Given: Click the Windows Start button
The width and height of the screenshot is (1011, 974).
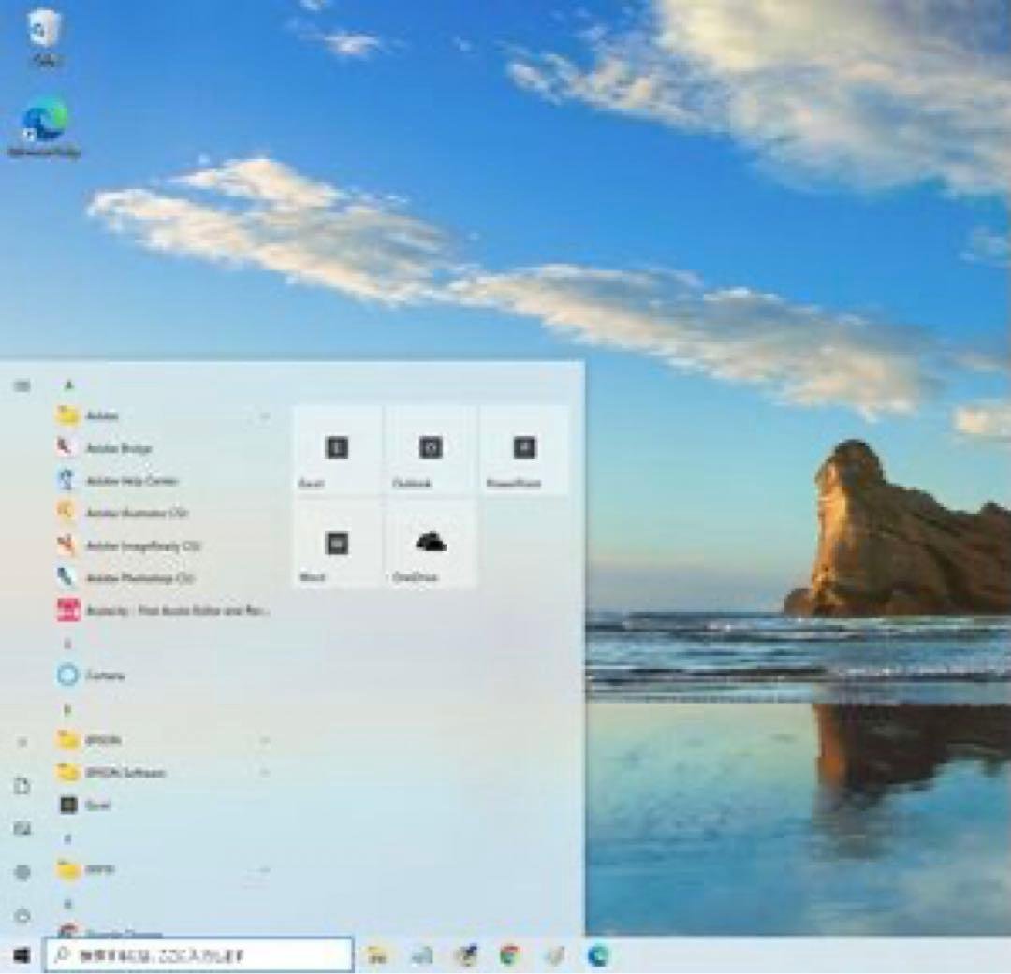Looking at the screenshot, I should pos(22,955).
